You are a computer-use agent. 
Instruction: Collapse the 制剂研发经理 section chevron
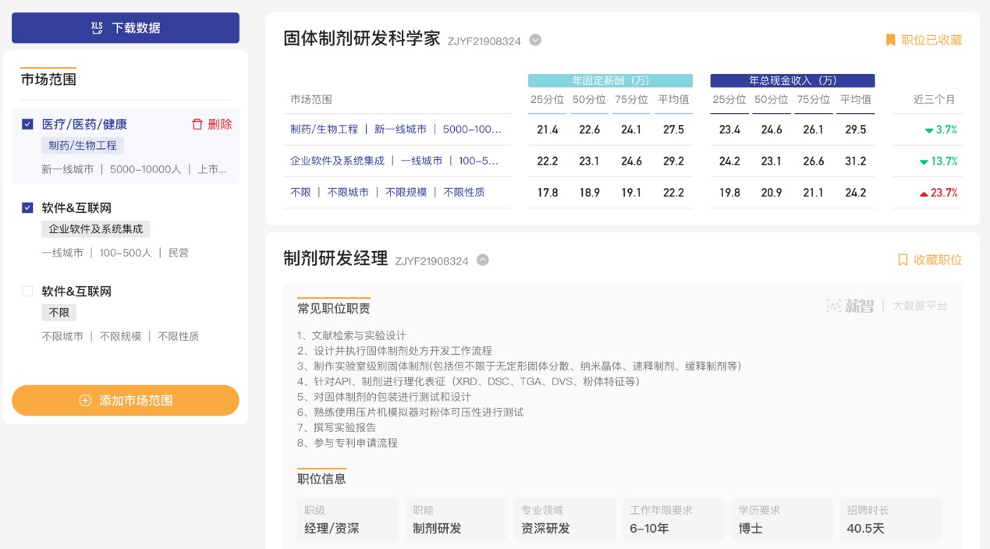pos(483,260)
